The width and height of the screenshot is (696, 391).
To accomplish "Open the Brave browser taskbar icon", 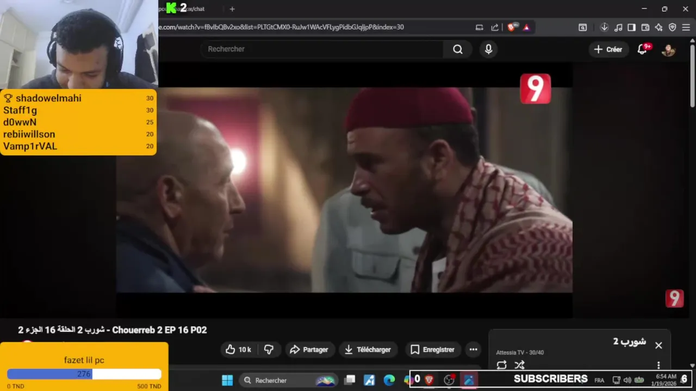I will pyautogui.click(x=429, y=380).
